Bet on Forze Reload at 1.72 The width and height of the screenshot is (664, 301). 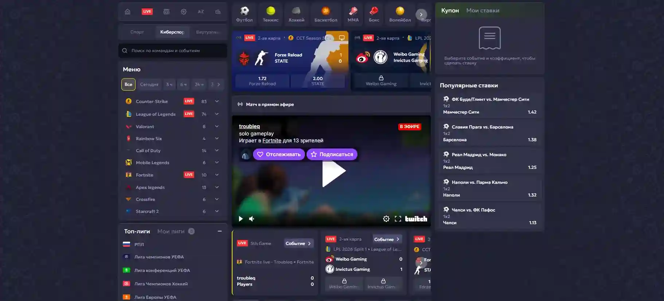point(262,81)
